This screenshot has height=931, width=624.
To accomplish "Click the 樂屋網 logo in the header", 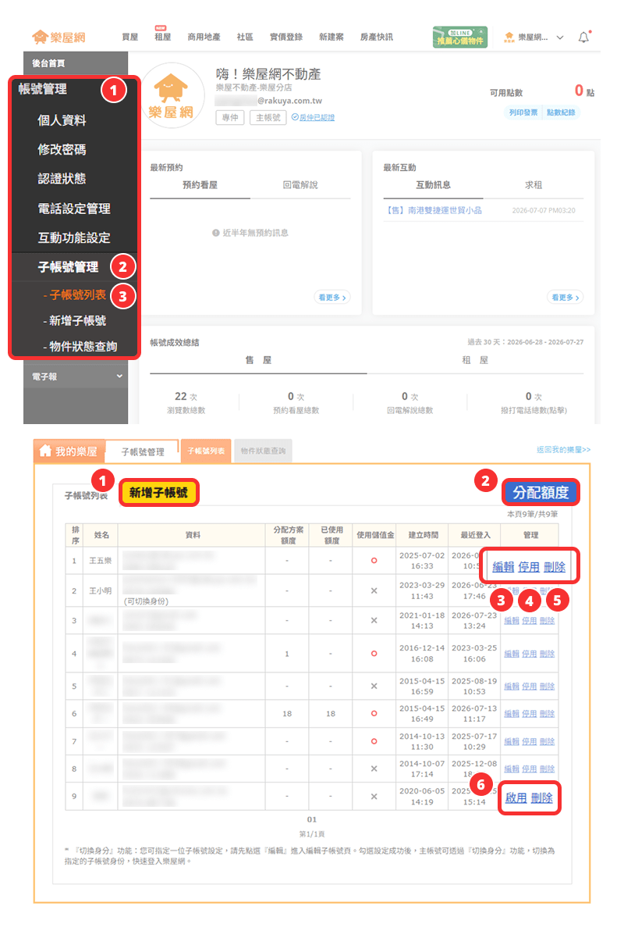I will pyautogui.click(x=58, y=37).
